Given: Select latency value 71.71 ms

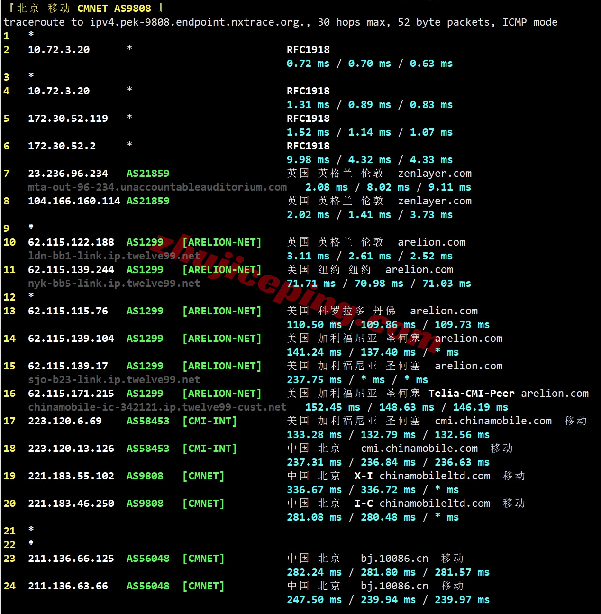Looking at the screenshot, I should tap(311, 284).
